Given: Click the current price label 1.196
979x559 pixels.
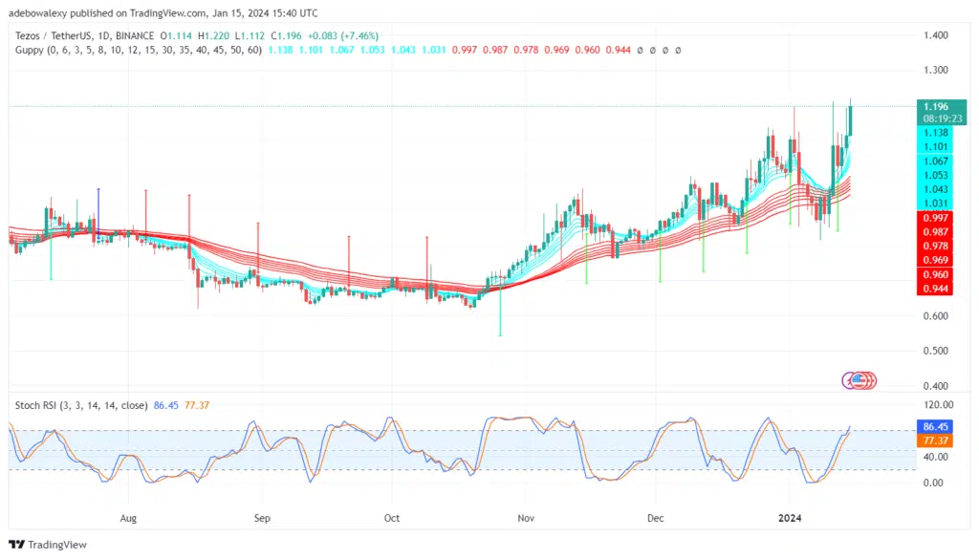Looking at the screenshot, I should [937, 107].
